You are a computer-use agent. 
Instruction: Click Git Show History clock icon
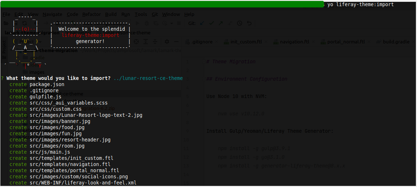239,23
